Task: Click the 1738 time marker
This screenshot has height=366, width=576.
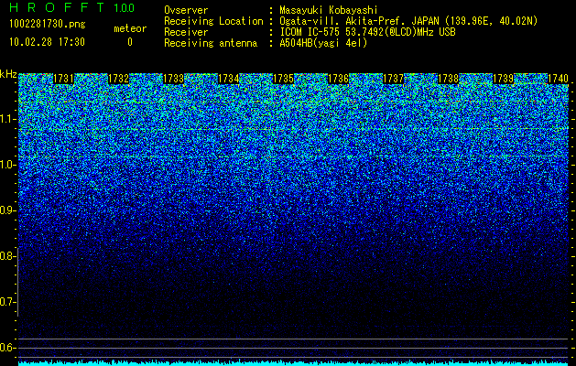Action: [x=449, y=79]
